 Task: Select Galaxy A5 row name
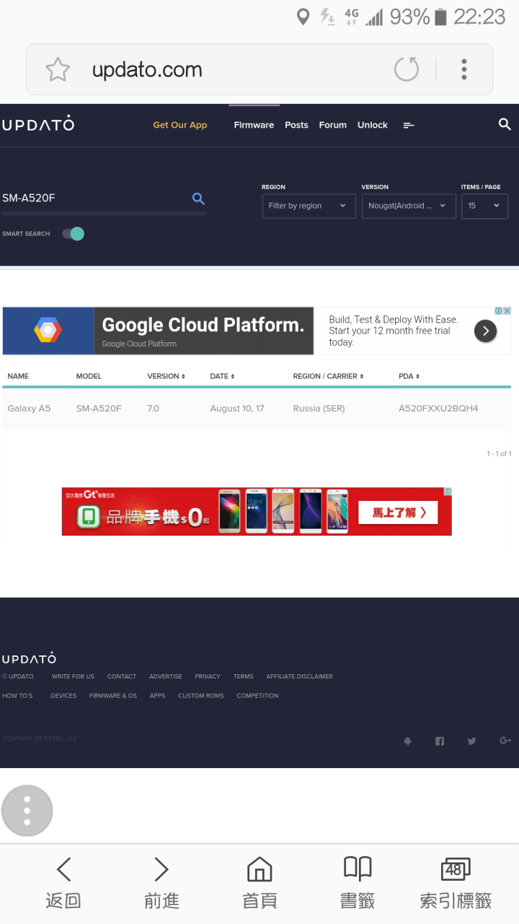pos(29,409)
